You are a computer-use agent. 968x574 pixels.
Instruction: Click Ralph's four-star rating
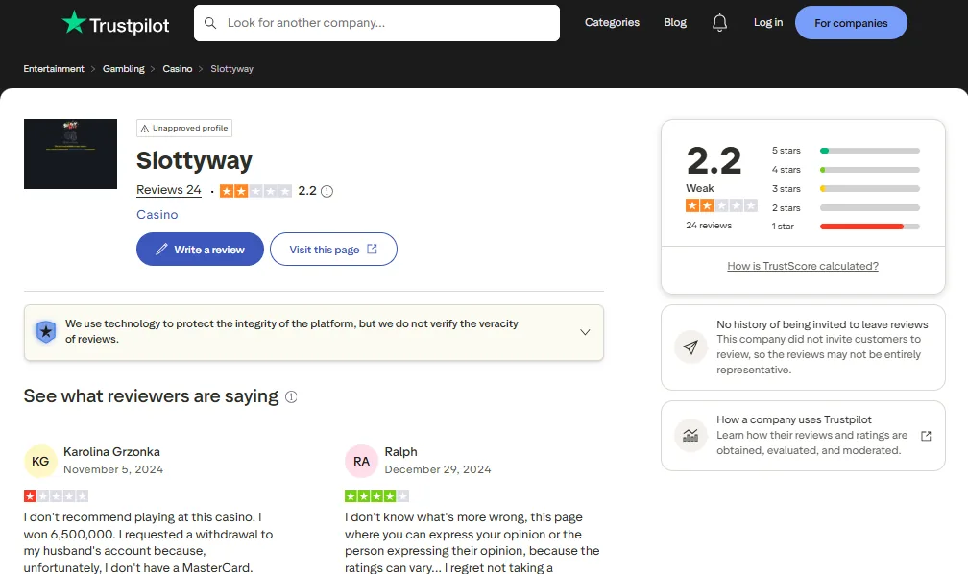[x=376, y=496]
